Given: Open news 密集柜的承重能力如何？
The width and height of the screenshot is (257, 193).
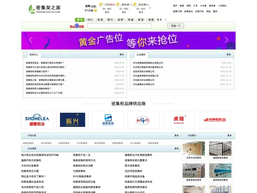Looking at the screenshot, I should pyautogui.click(x=37, y=71).
